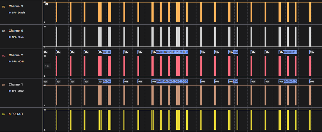322x132 pixels.
Task: Click the D2 channel identifier
Action: coord(4,56)
